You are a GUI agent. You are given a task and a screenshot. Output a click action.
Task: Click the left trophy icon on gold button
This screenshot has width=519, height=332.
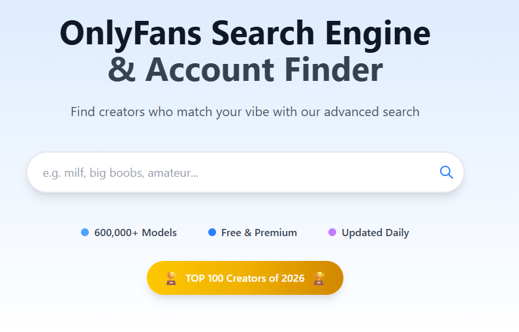click(x=171, y=279)
